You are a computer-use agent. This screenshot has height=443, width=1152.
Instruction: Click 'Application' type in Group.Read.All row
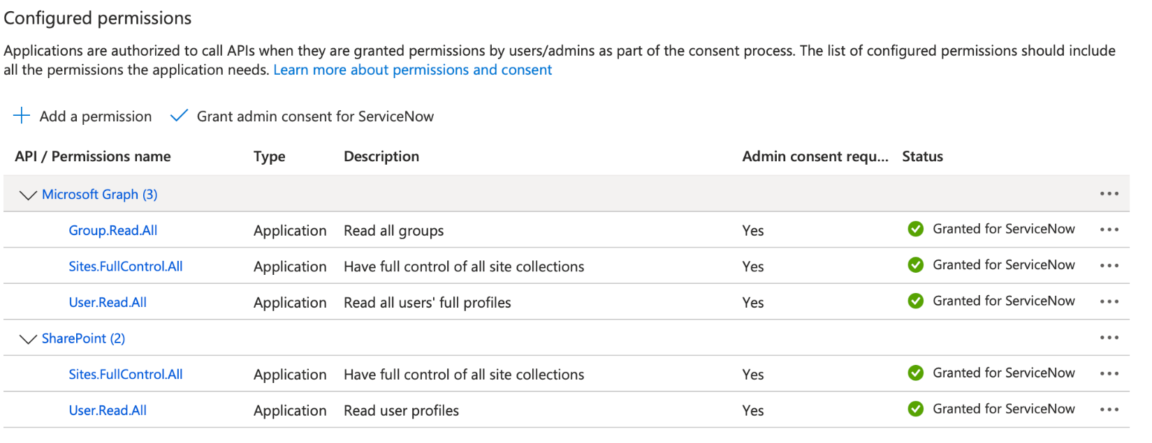coord(290,231)
